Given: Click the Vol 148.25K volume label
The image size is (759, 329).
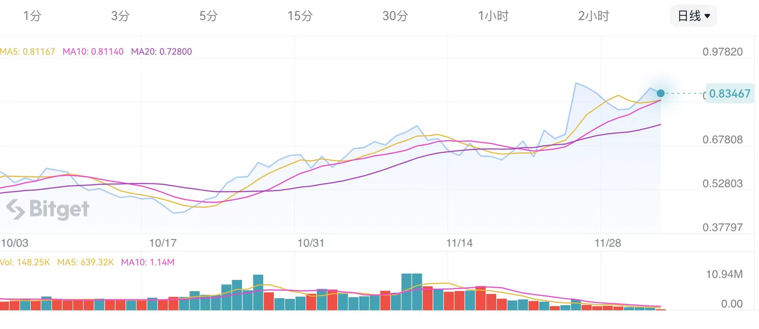Looking at the screenshot, I should (x=25, y=262).
